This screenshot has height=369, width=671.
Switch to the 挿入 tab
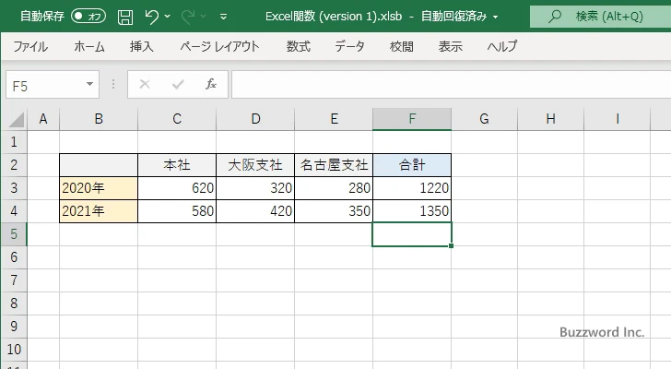coord(142,46)
